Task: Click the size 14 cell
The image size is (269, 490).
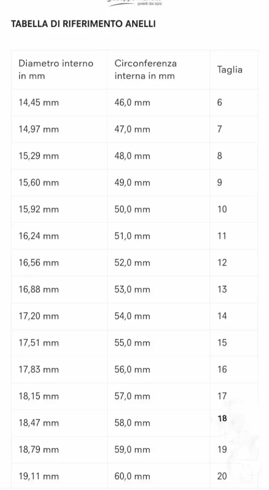Action: pyautogui.click(x=222, y=316)
